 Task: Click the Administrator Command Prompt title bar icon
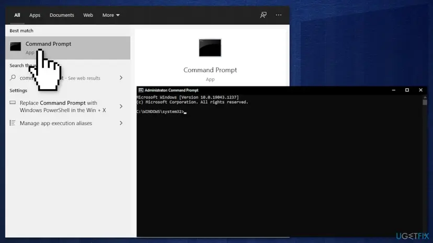[x=141, y=90]
